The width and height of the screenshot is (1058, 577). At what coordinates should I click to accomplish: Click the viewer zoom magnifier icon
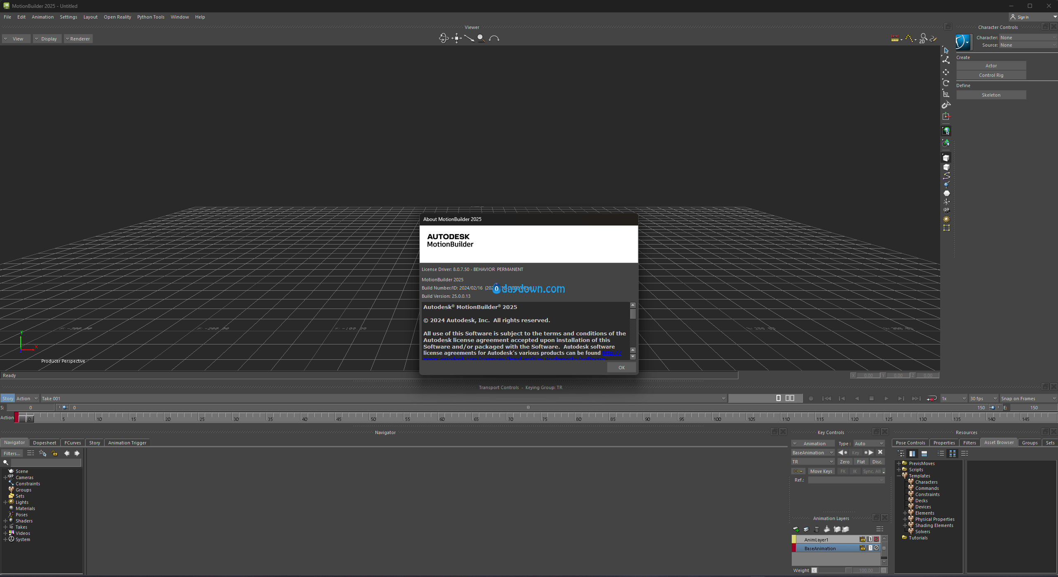coord(481,38)
